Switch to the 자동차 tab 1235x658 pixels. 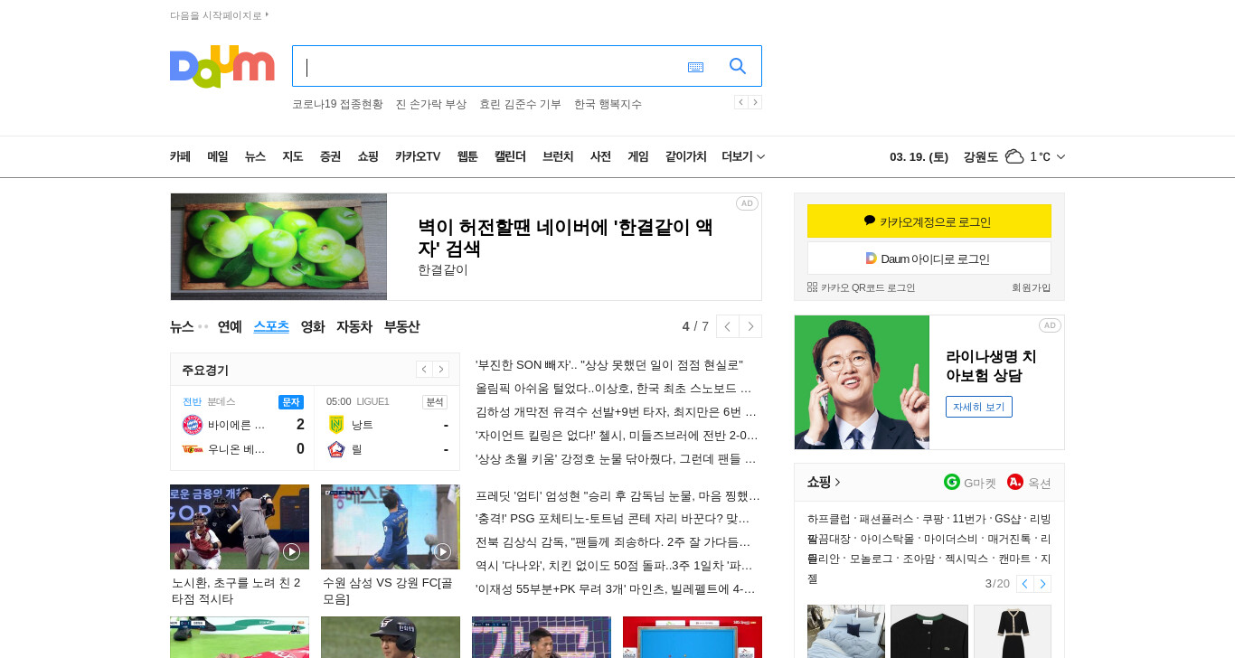pos(354,326)
